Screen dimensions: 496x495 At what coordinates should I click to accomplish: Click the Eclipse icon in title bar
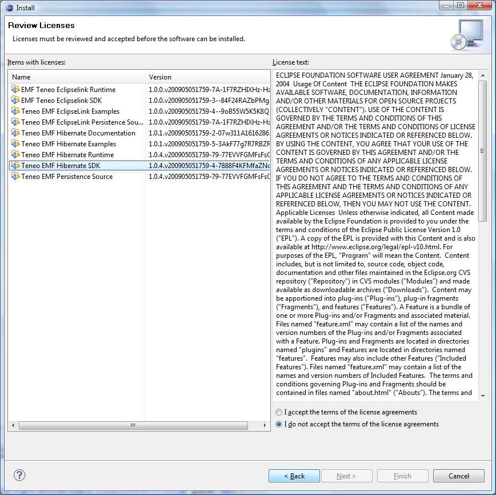coord(10,7)
